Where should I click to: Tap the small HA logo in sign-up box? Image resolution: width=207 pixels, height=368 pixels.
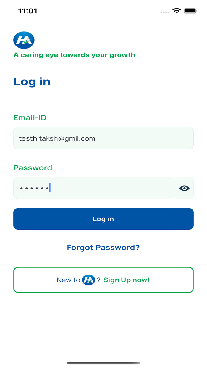(x=88, y=280)
